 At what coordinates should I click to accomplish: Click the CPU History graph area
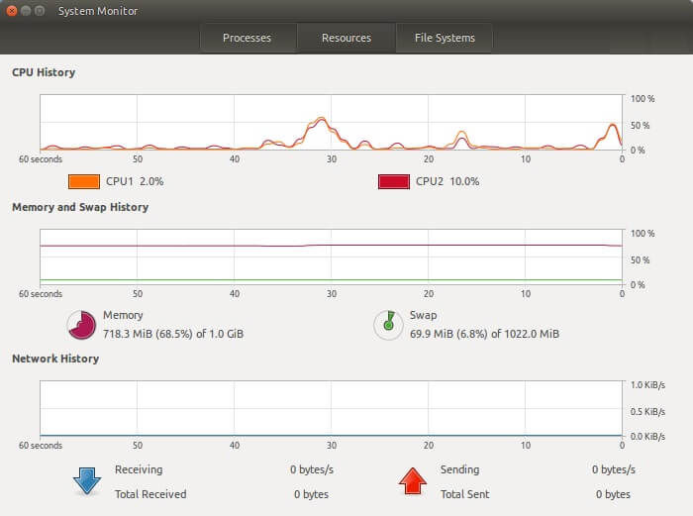tap(331, 123)
